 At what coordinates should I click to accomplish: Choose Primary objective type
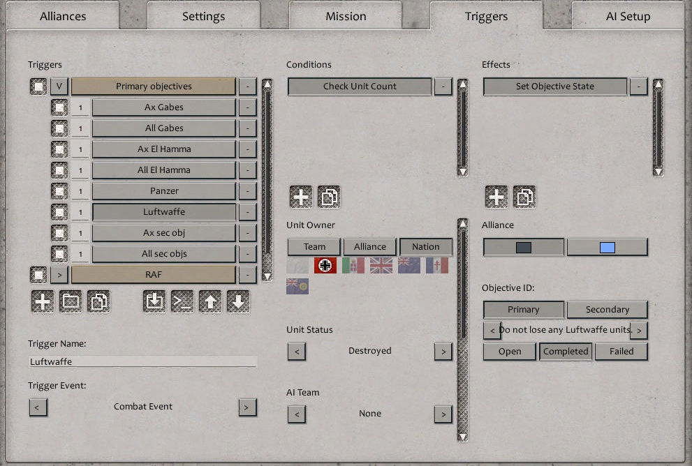[x=524, y=310]
